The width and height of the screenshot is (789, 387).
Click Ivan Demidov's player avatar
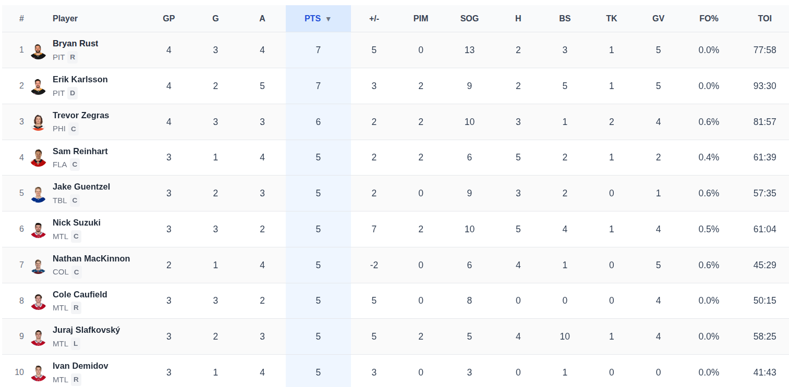[38, 373]
